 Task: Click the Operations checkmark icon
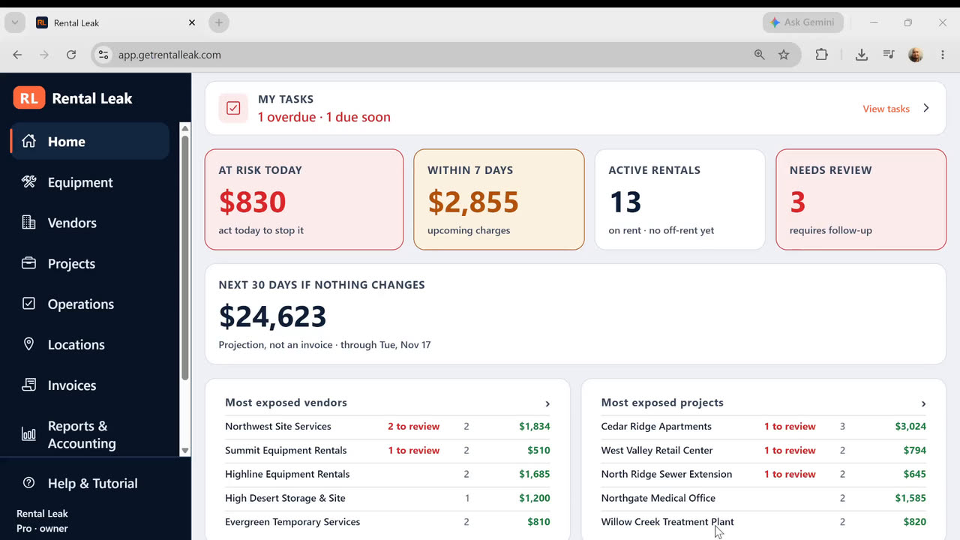[28, 304]
